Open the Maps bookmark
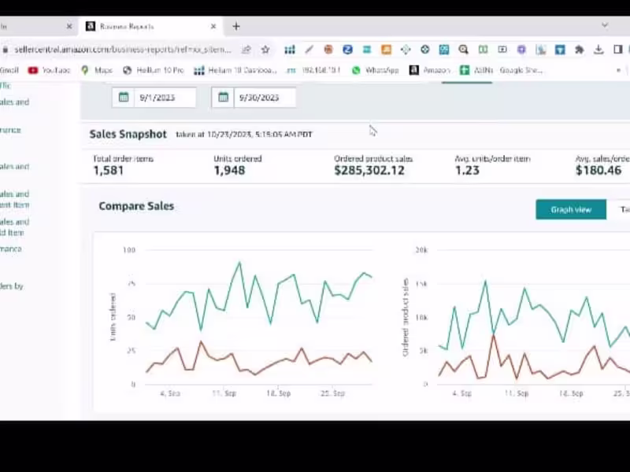The image size is (630, 472). 97,70
